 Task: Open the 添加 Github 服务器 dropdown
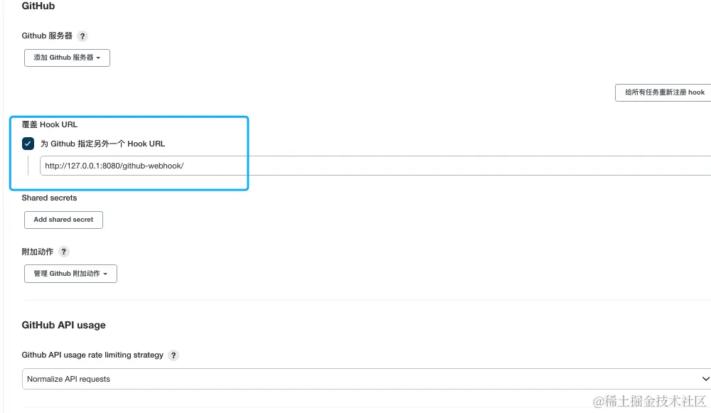[x=67, y=58]
